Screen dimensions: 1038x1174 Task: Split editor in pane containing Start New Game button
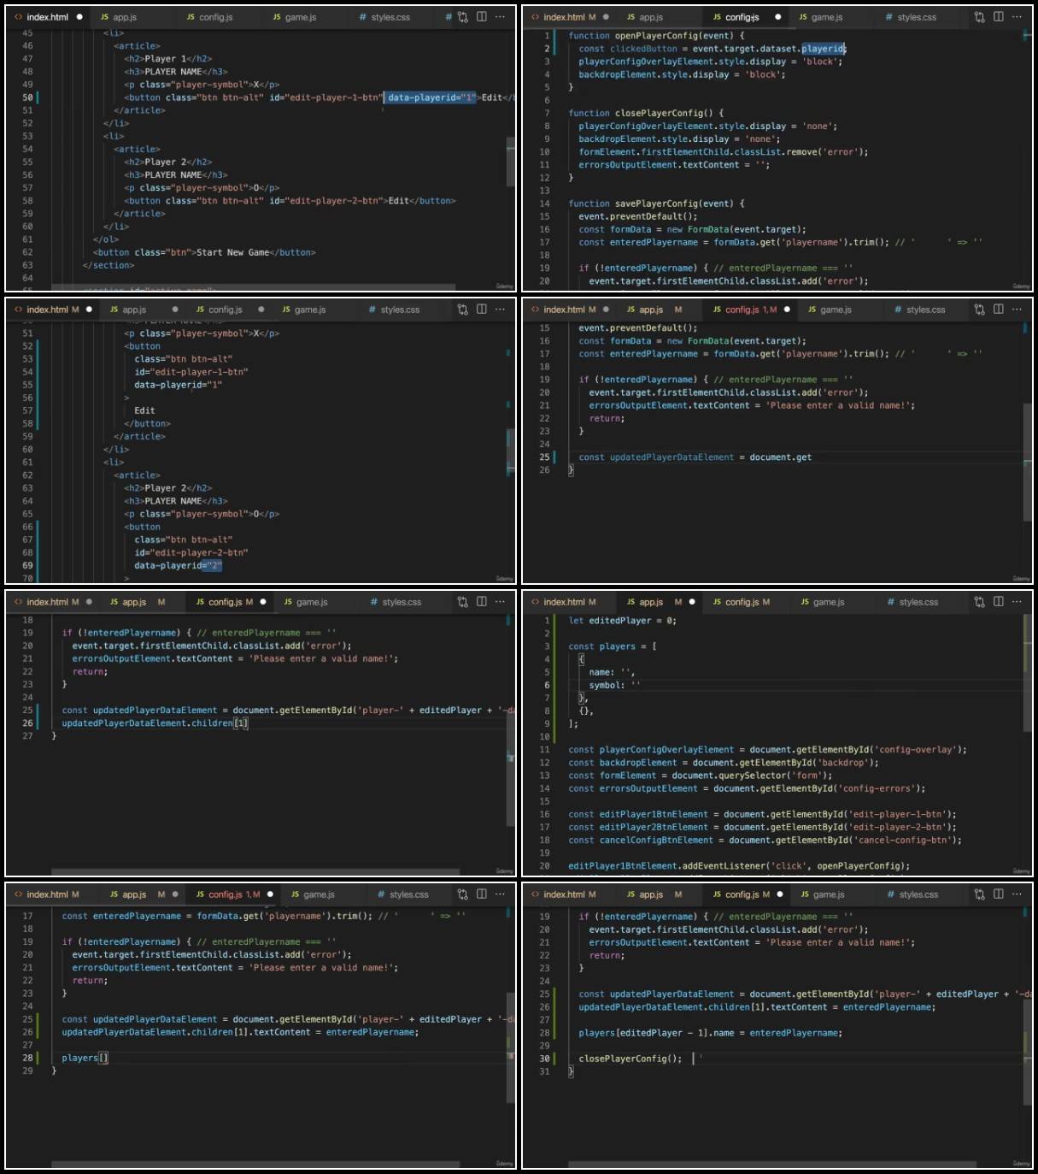[x=482, y=17]
